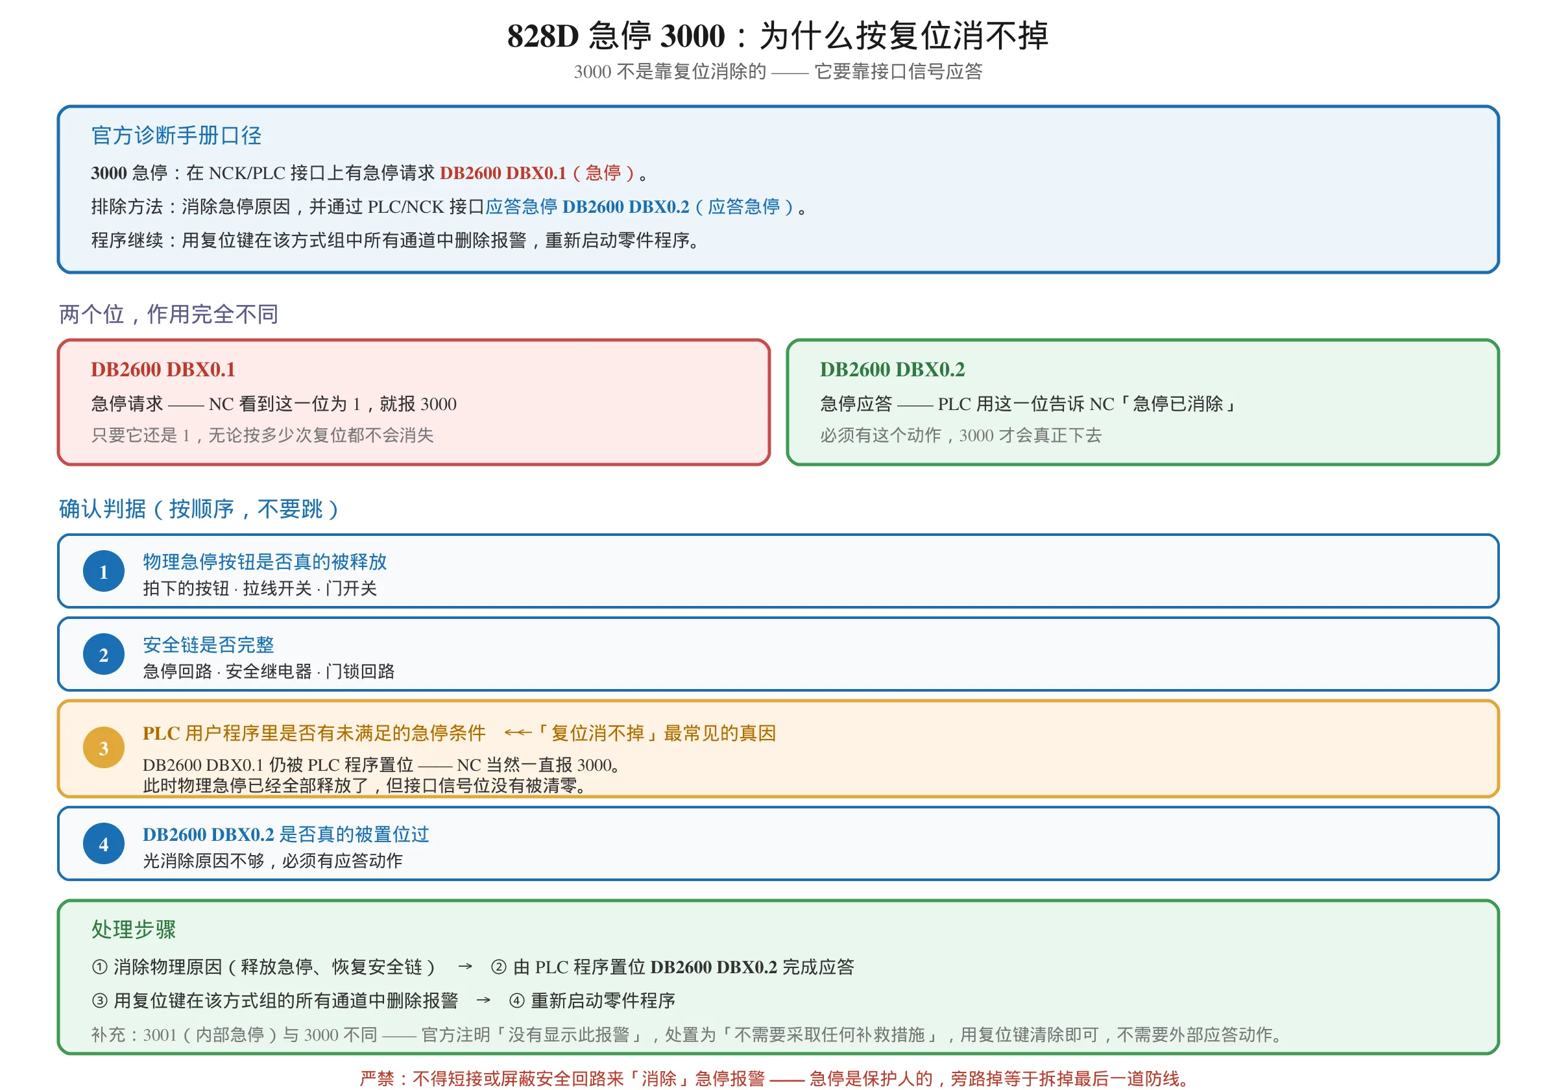
Task: Click red card heading 'DB2600 DBX0.1'
Action: coord(163,370)
